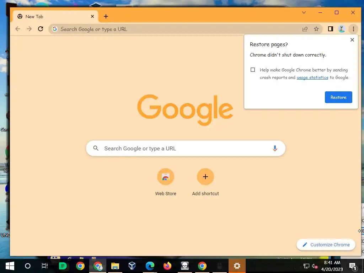Launch VirtualBox from the taskbar
The height and width of the screenshot is (273, 364).
(x=132, y=266)
